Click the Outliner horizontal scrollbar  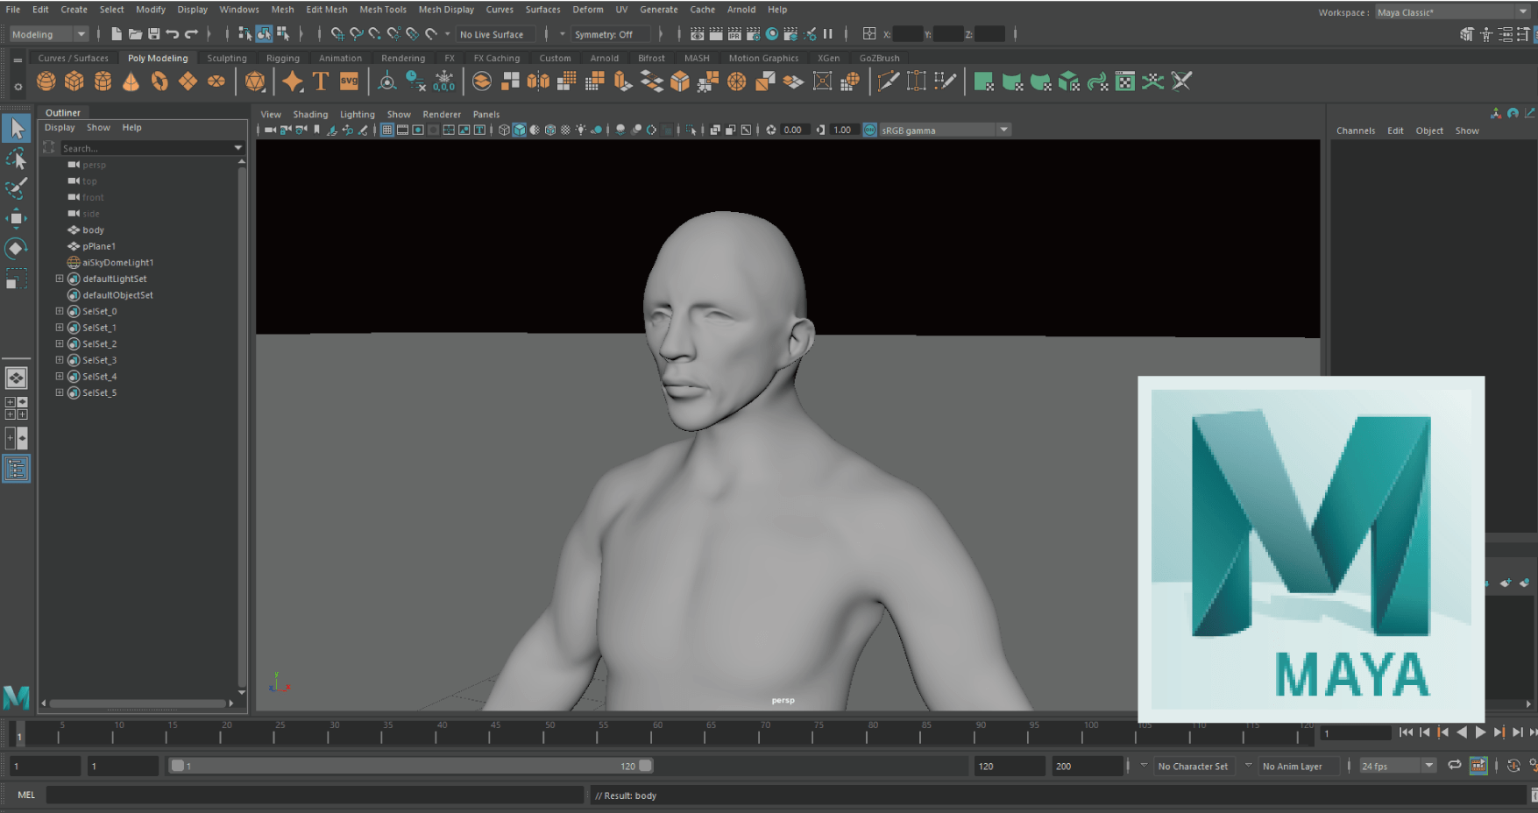(138, 703)
